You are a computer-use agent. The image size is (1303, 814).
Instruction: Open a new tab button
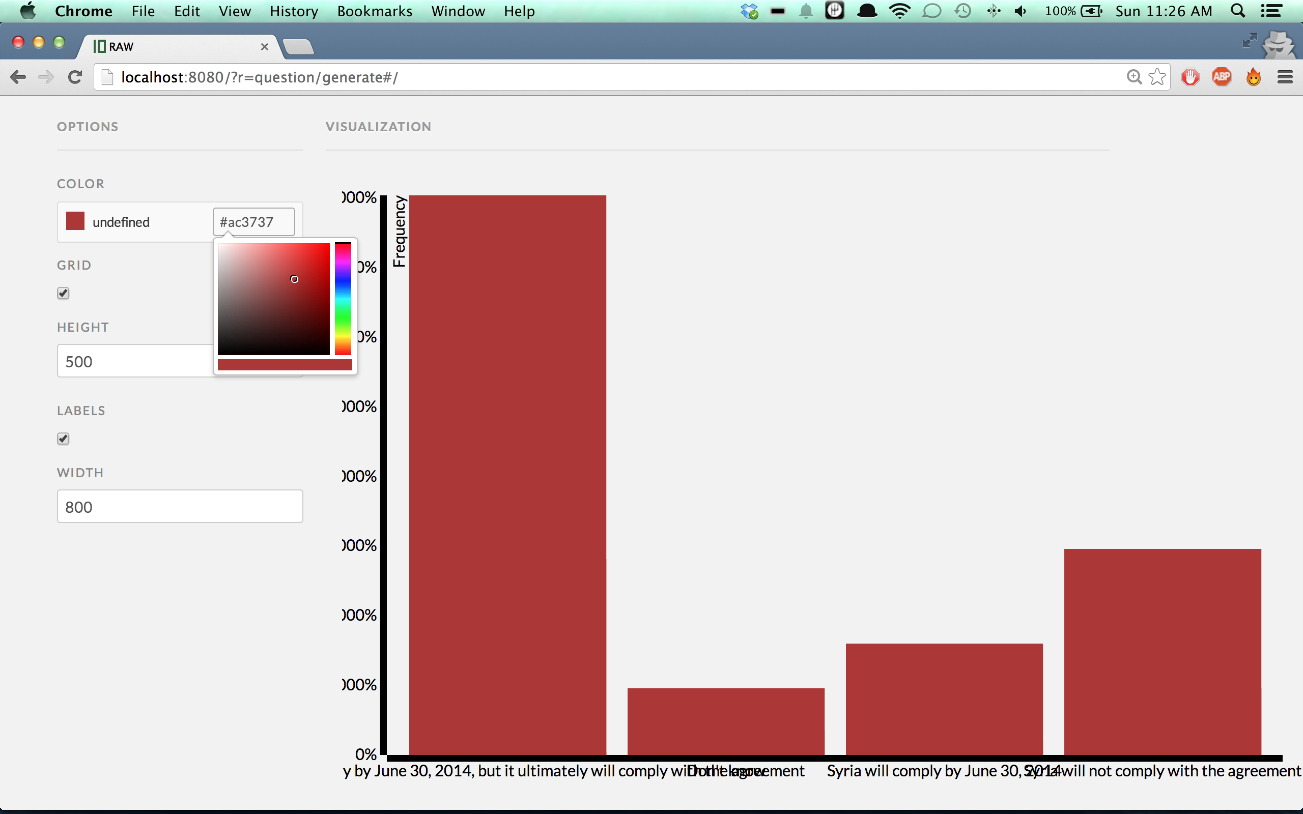pyautogui.click(x=298, y=47)
